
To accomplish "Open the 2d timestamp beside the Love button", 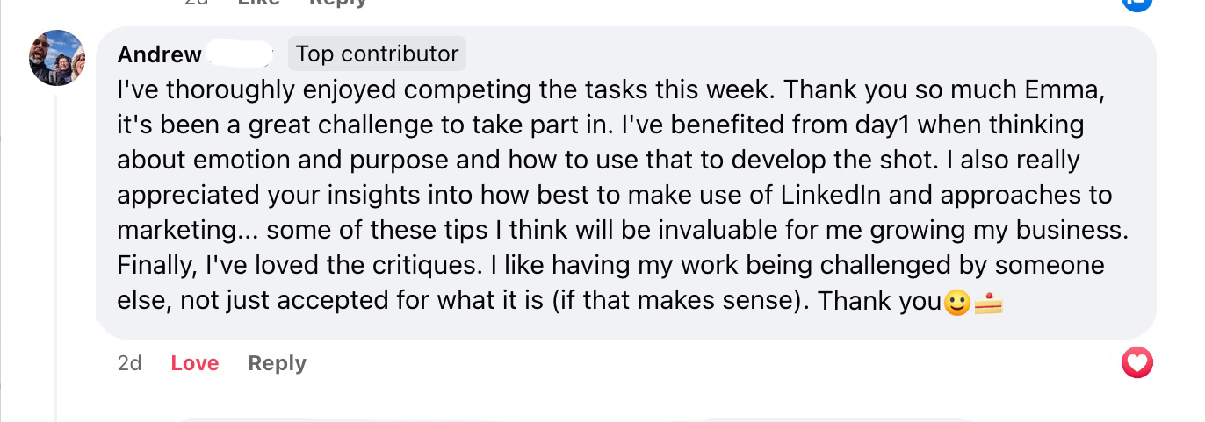I will pos(129,363).
